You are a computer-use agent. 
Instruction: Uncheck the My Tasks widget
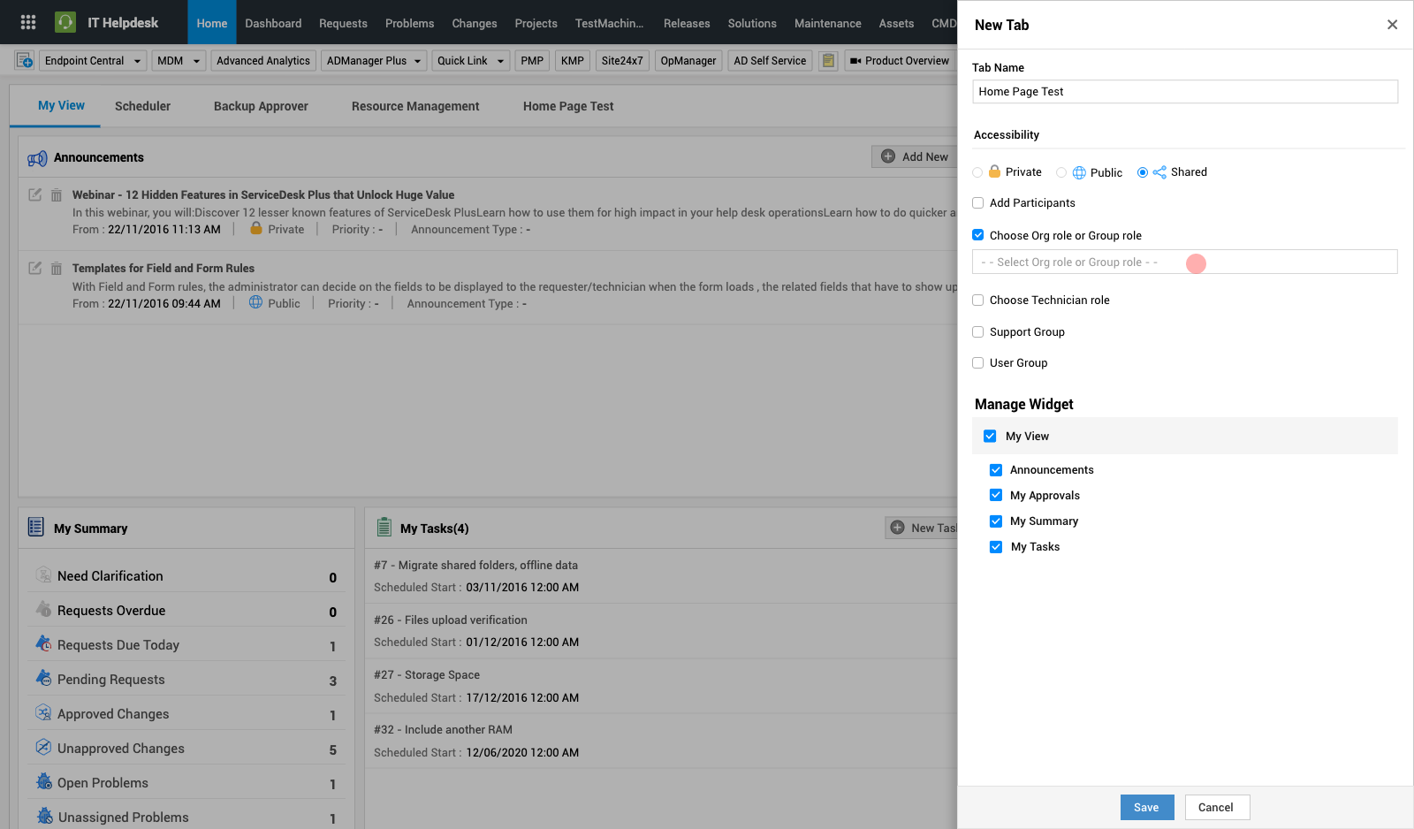(x=996, y=546)
